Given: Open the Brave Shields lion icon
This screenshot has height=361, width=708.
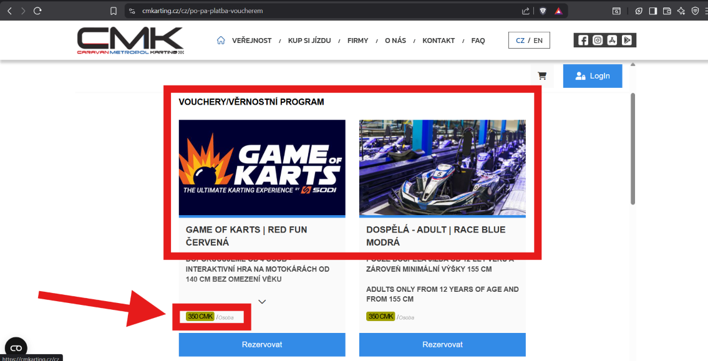Looking at the screenshot, I should (x=543, y=11).
